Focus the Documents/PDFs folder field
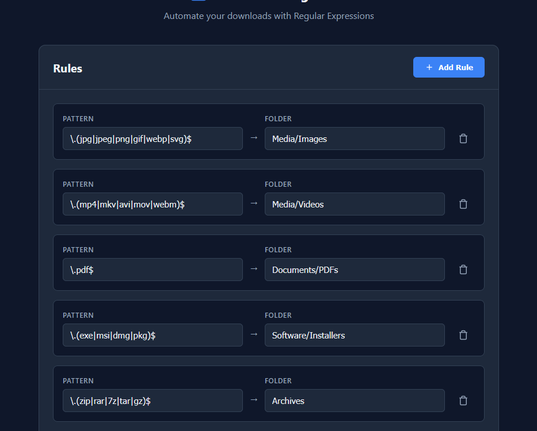This screenshot has width=537, height=431. (355, 270)
